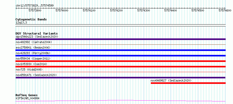The image size is (233, 104).
Task: Select the esv2759901 (Redon2006) label
Action: click(x=33, y=48)
